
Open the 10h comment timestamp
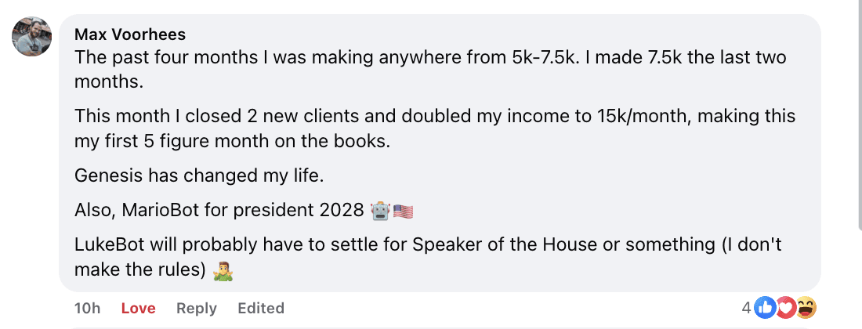[87, 309]
